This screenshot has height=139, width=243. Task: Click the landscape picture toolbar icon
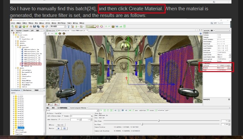pyautogui.click(x=113, y=27)
